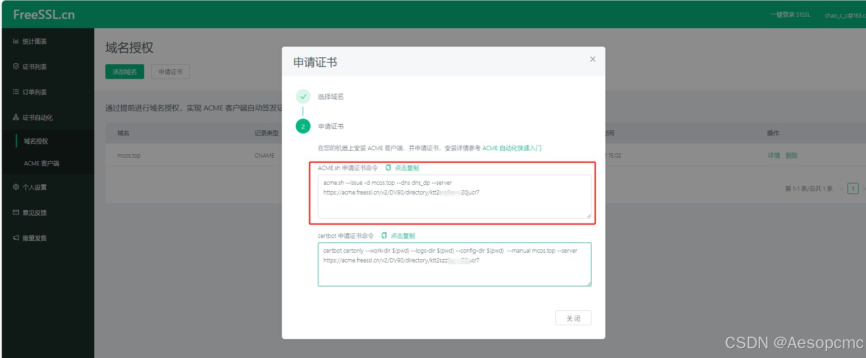Viewport: 866px width, 358px height.
Task: Click 一键登录 51SSL link in header
Action: coord(790,15)
